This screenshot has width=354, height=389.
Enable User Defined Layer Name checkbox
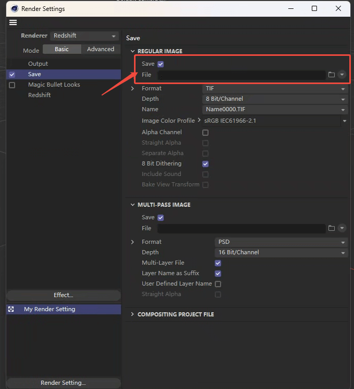pyautogui.click(x=218, y=284)
